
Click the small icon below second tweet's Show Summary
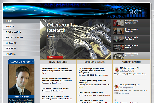click(115, 100)
